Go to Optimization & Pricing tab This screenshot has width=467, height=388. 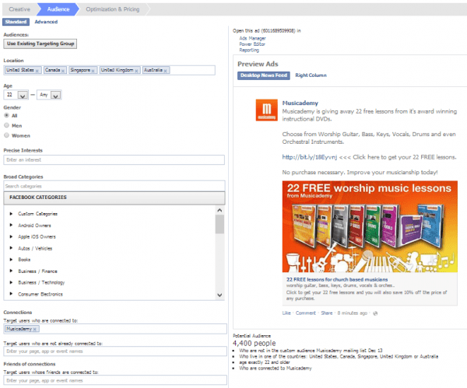(113, 9)
